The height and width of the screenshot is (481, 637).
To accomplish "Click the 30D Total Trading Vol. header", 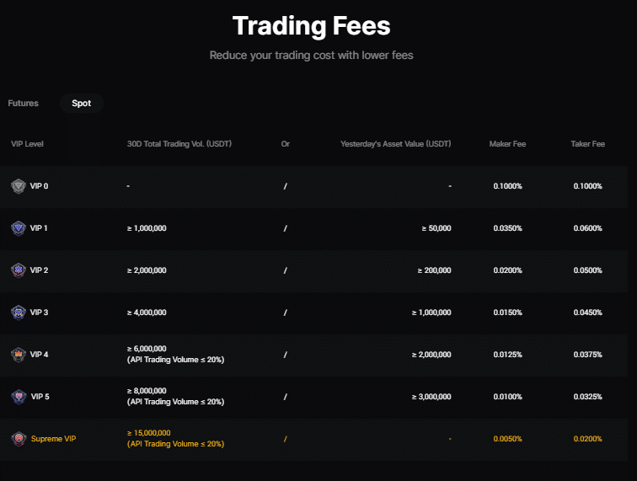I will click(179, 144).
